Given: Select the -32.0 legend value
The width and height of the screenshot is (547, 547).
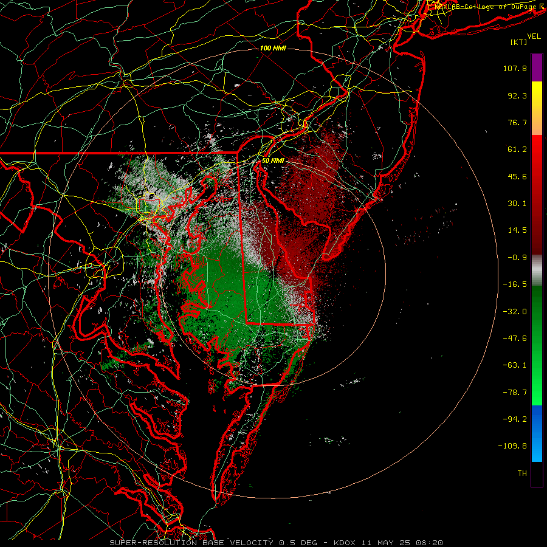Looking at the screenshot, I should pyautogui.click(x=515, y=312).
